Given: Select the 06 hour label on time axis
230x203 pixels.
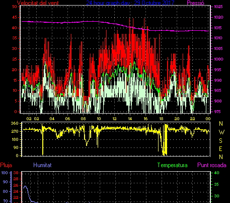Looking at the screenshot, I should (x=67, y=119).
